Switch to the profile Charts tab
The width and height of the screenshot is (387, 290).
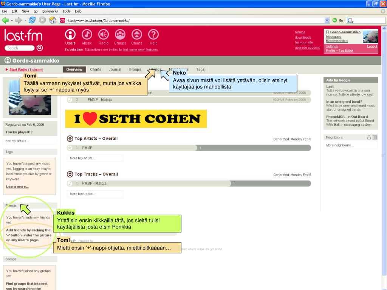point(96,69)
